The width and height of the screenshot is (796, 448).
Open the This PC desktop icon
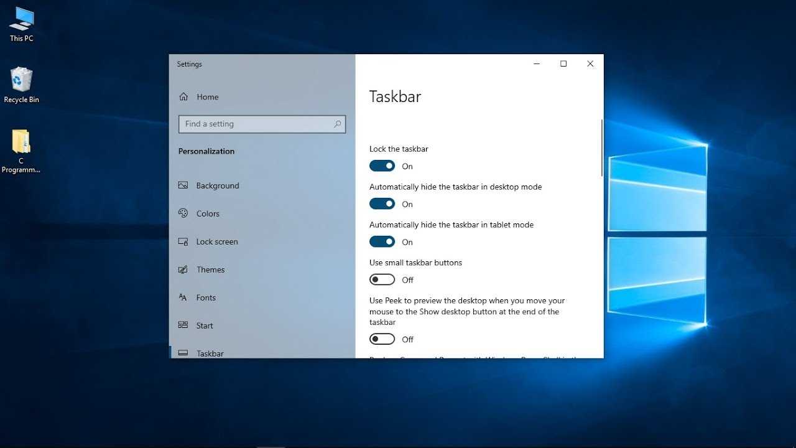(21, 24)
